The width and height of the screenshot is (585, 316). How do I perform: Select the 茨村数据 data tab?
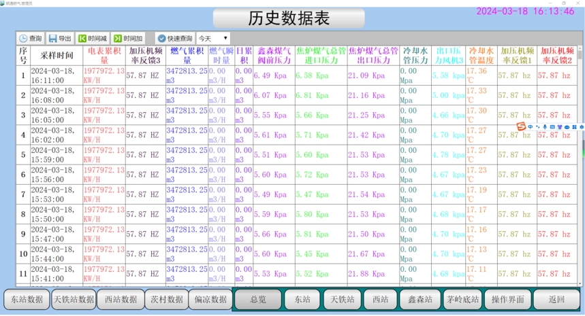tap(166, 299)
